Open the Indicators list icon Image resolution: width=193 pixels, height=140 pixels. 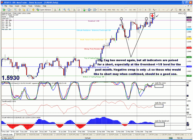(84, 10)
